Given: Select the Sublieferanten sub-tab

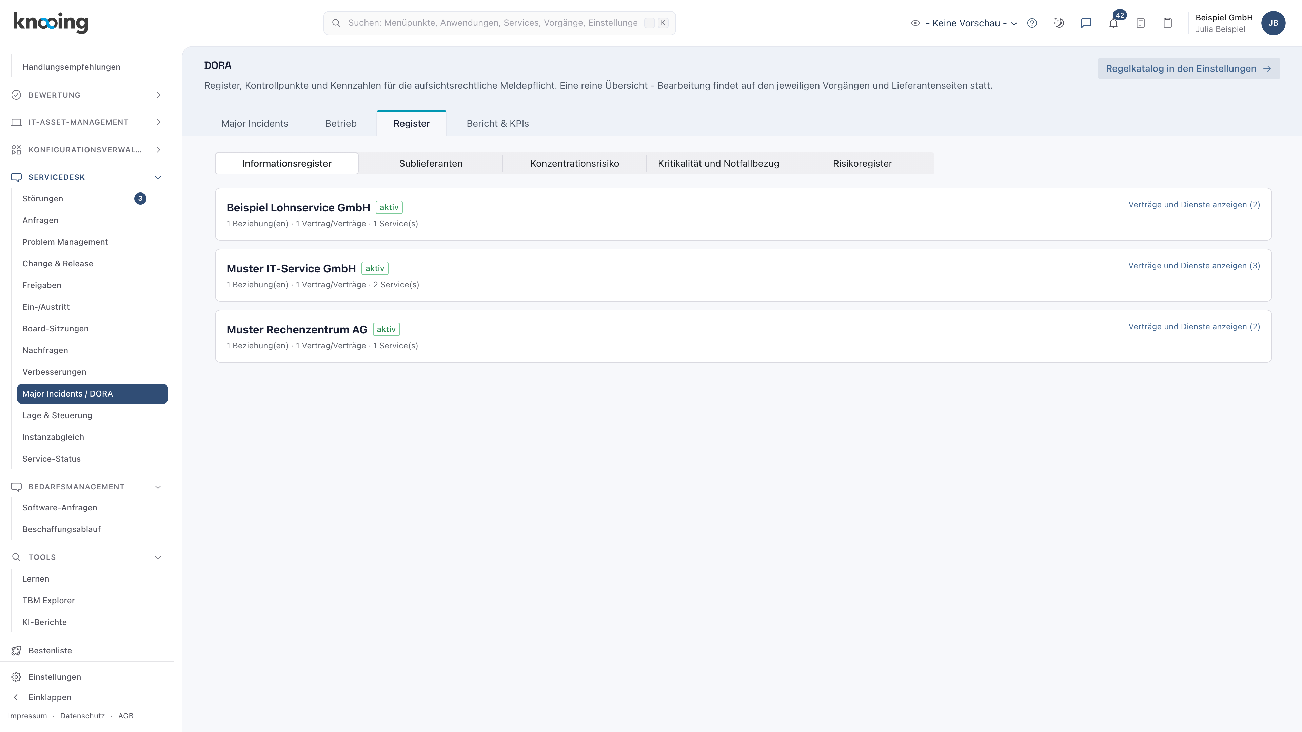Looking at the screenshot, I should [x=431, y=164].
